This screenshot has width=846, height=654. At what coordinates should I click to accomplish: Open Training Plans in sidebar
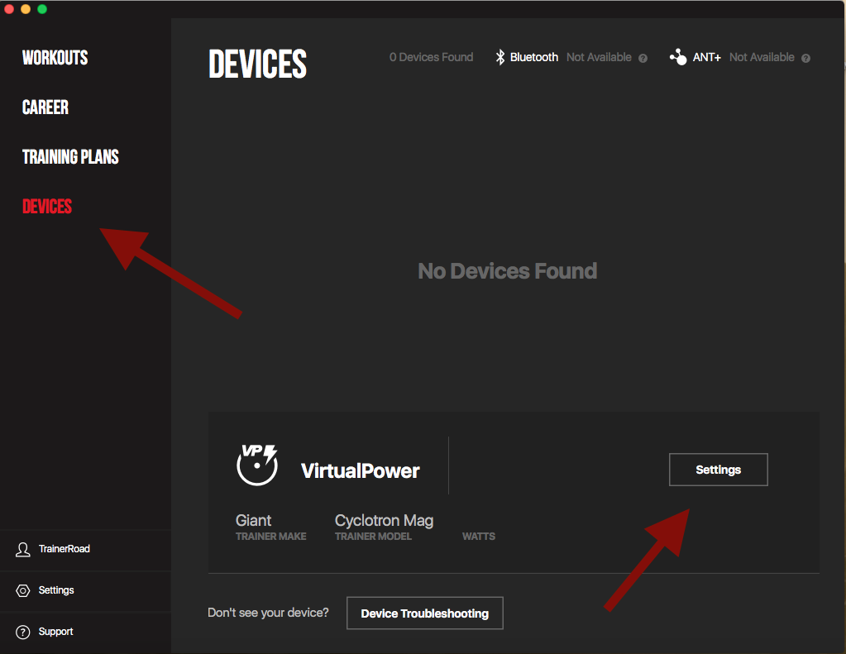coord(70,157)
